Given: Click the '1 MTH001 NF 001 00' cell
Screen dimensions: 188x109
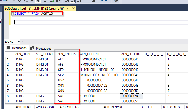Looking at the screenshot, I should (x=99, y=70).
